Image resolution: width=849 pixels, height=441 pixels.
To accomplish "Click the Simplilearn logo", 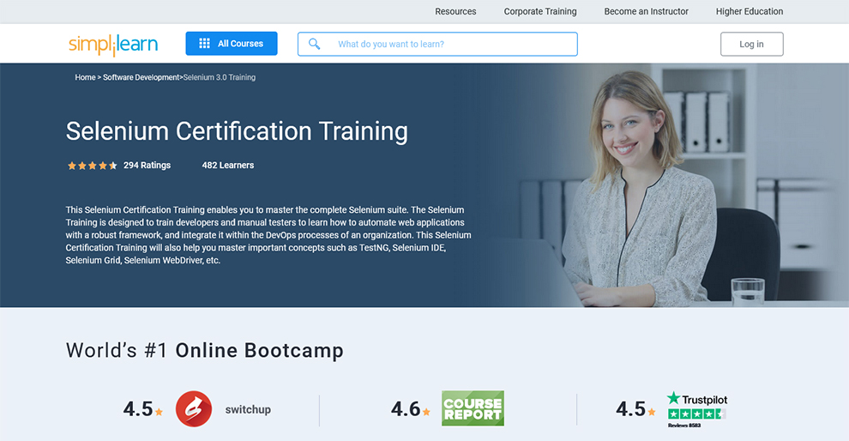I will [113, 45].
